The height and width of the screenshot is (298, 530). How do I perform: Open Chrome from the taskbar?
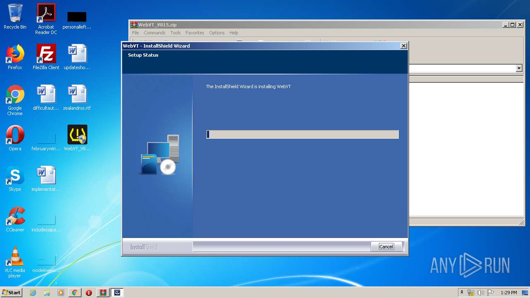pyautogui.click(x=75, y=293)
